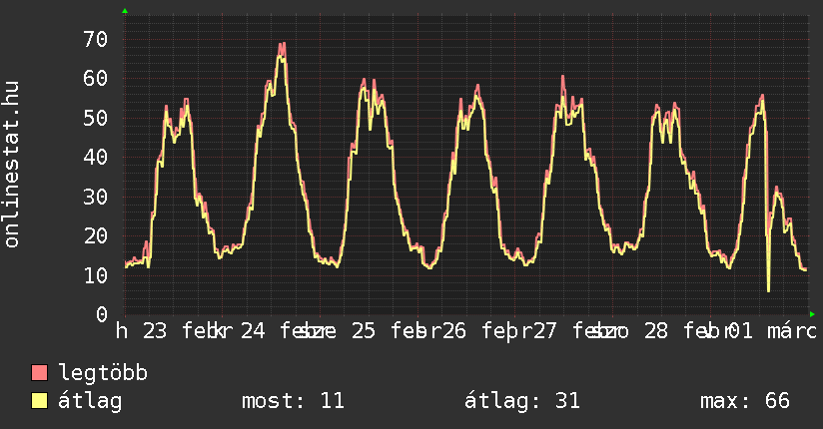
Task: Select the 23 date label on the x-axis
Action: click(x=155, y=331)
